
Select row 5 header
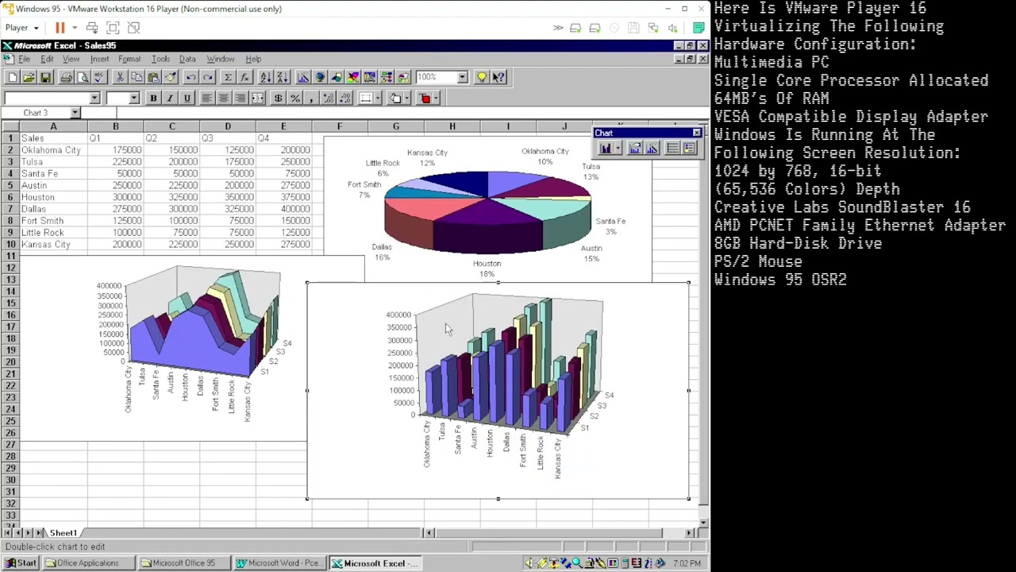tap(10, 185)
